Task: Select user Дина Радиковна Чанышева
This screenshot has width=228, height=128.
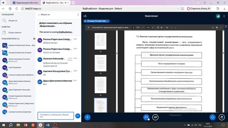Action: point(19,90)
